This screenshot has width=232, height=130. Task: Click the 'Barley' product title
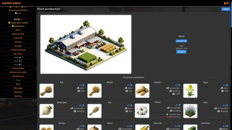click(x=62, y=123)
